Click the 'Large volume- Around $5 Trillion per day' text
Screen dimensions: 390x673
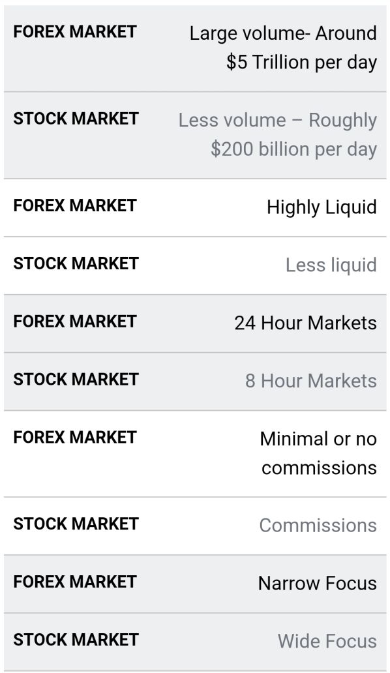point(283,48)
